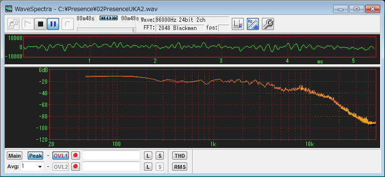The image size is (385, 177).
Task: Toggle Hz/dB measurement cursor icon
Action: (x=253, y=24)
